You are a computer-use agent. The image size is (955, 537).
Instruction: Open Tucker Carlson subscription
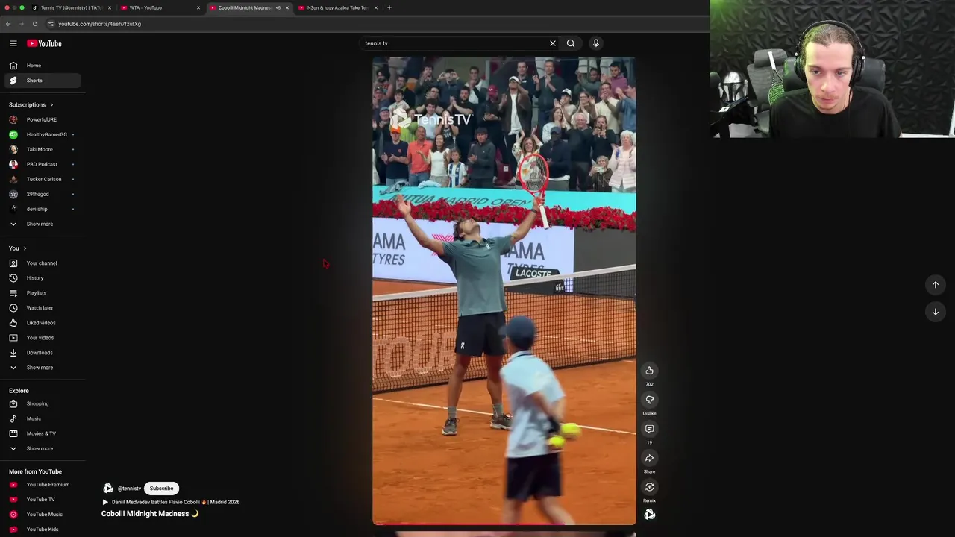click(43, 179)
